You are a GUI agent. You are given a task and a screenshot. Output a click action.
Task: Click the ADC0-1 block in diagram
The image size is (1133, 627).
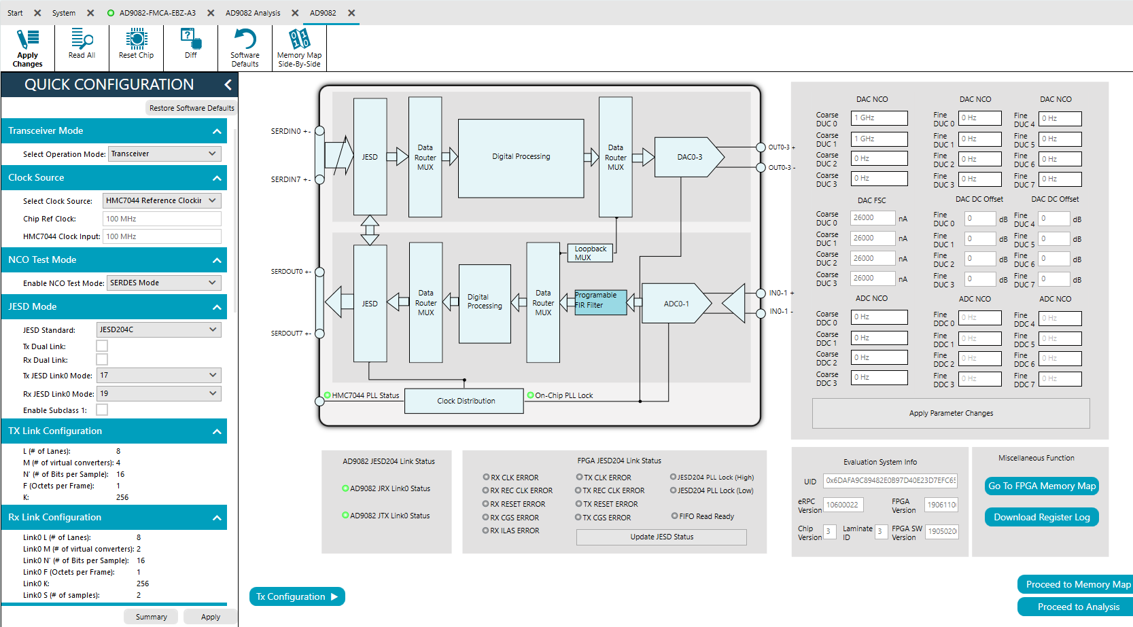pos(677,304)
